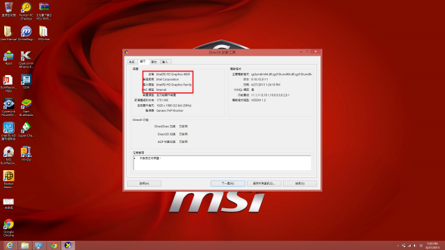Select the 'Intel(R) HD Graphics Family' text

point(174,85)
